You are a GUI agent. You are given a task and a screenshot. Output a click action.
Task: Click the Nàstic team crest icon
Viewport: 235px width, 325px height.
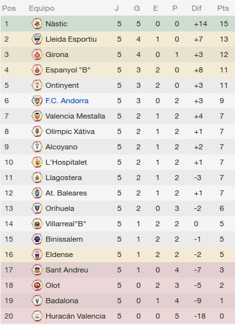point(37,24)
